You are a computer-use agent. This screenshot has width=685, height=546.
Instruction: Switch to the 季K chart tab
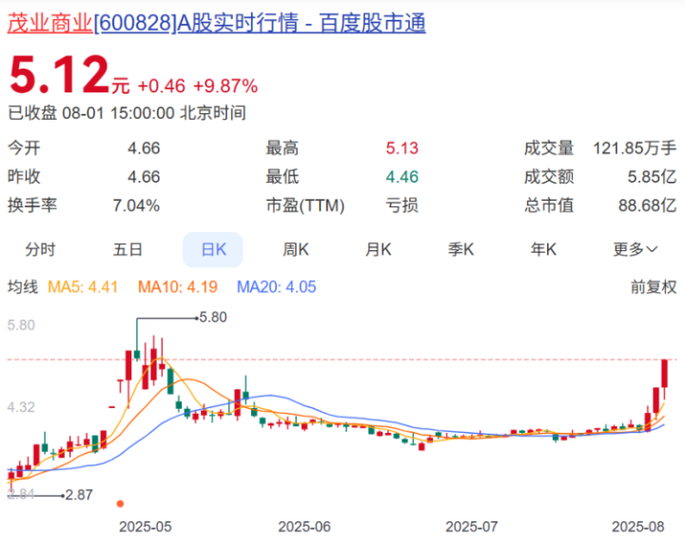point(460,250)
